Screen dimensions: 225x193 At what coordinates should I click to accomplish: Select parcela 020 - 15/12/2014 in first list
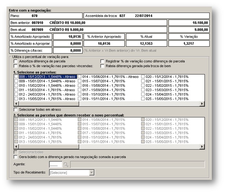point(143,77)
